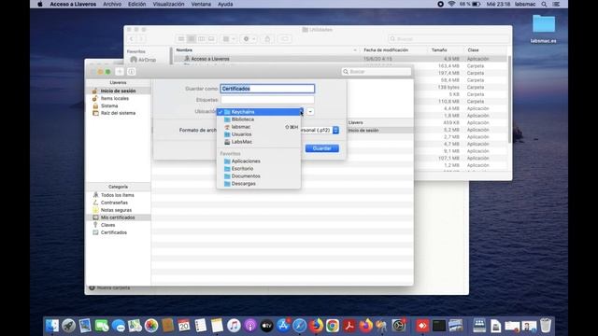Switch Finder to list view
Screen dimensions: 598x336
click(x=191, y=39)
